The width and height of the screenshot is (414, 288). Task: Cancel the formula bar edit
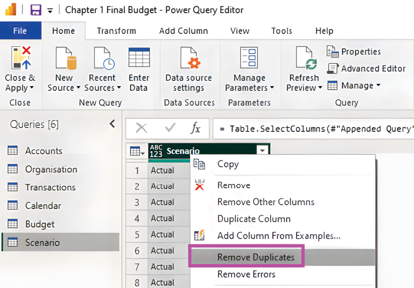pos(141,129)
